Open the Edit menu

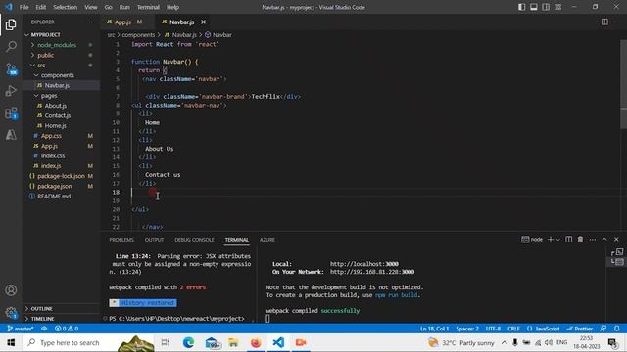[x=41, y=7]
